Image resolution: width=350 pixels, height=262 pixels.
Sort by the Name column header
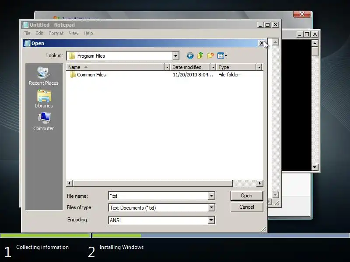(x=115, y=67)
